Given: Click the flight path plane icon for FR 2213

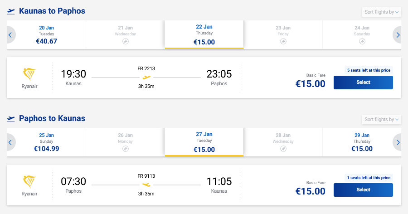Looking at the screenshot, I should tap(146, 77).
